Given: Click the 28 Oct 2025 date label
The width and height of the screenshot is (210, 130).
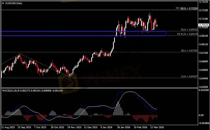Looking at the screenshot, I should pyautogui.click(x=57, y=127).
